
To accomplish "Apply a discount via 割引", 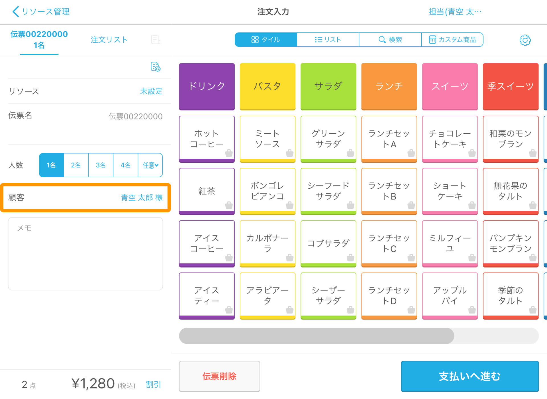I will click(x=153, y=384).
